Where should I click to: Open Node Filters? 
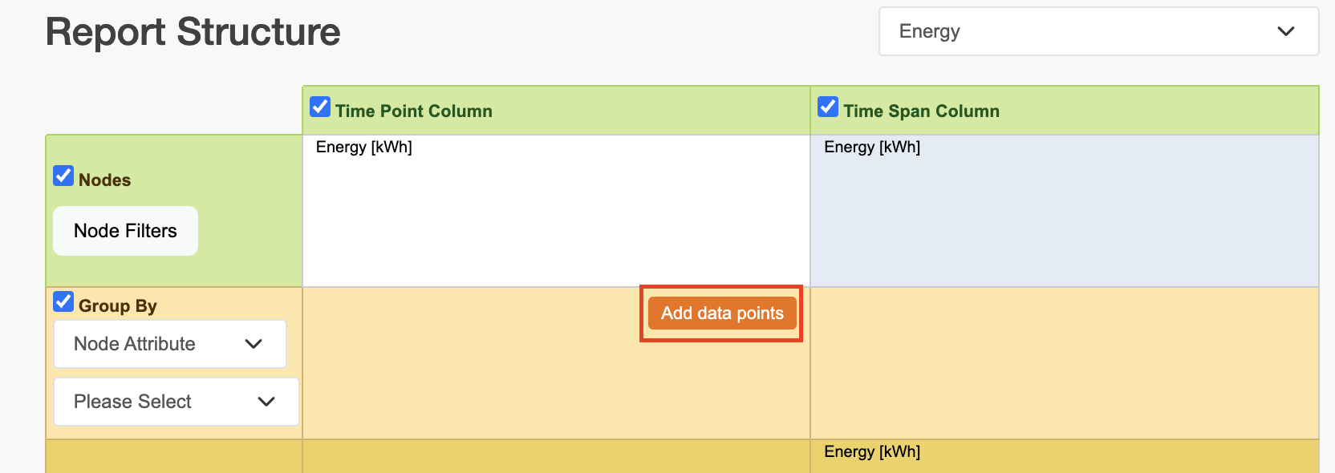pyautogui.click(x=125, y=231)
